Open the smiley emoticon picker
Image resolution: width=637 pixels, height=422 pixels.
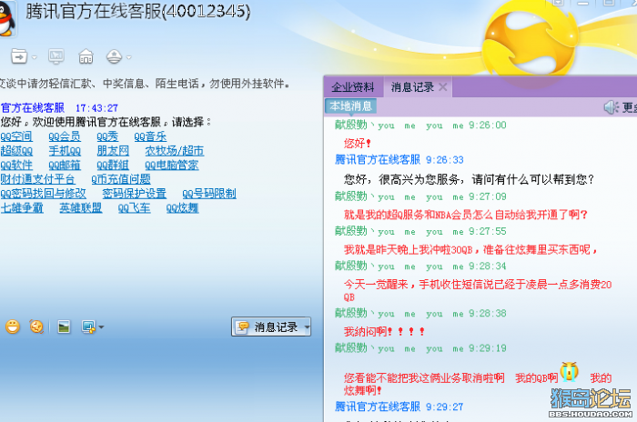point(13,327)
